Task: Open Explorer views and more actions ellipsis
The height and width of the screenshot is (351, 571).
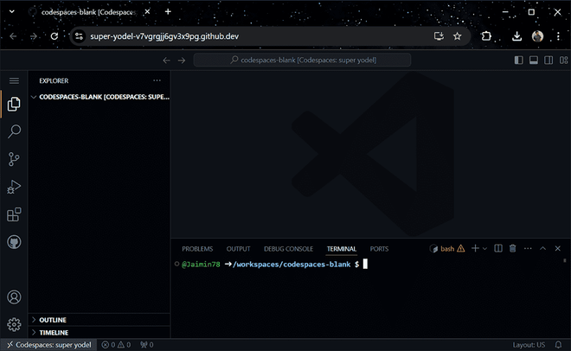Action: click(x=157, y=80)
